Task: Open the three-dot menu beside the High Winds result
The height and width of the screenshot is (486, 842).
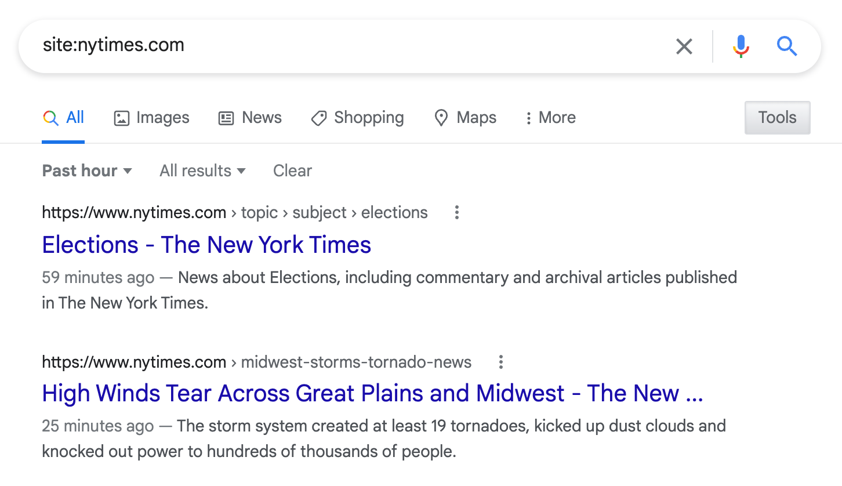Action: tap(500, 362)
